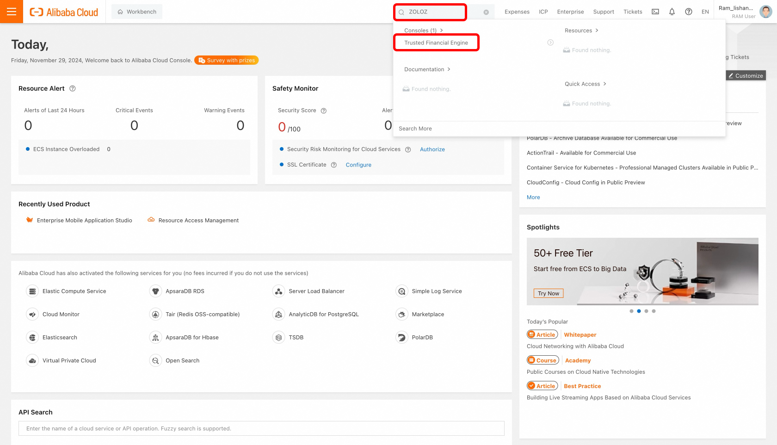
Task: Click Configure for SSL Certificate
Action: point(358,165)
